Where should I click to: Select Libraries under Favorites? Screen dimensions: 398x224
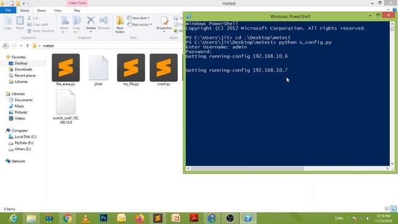pos(21,82)
